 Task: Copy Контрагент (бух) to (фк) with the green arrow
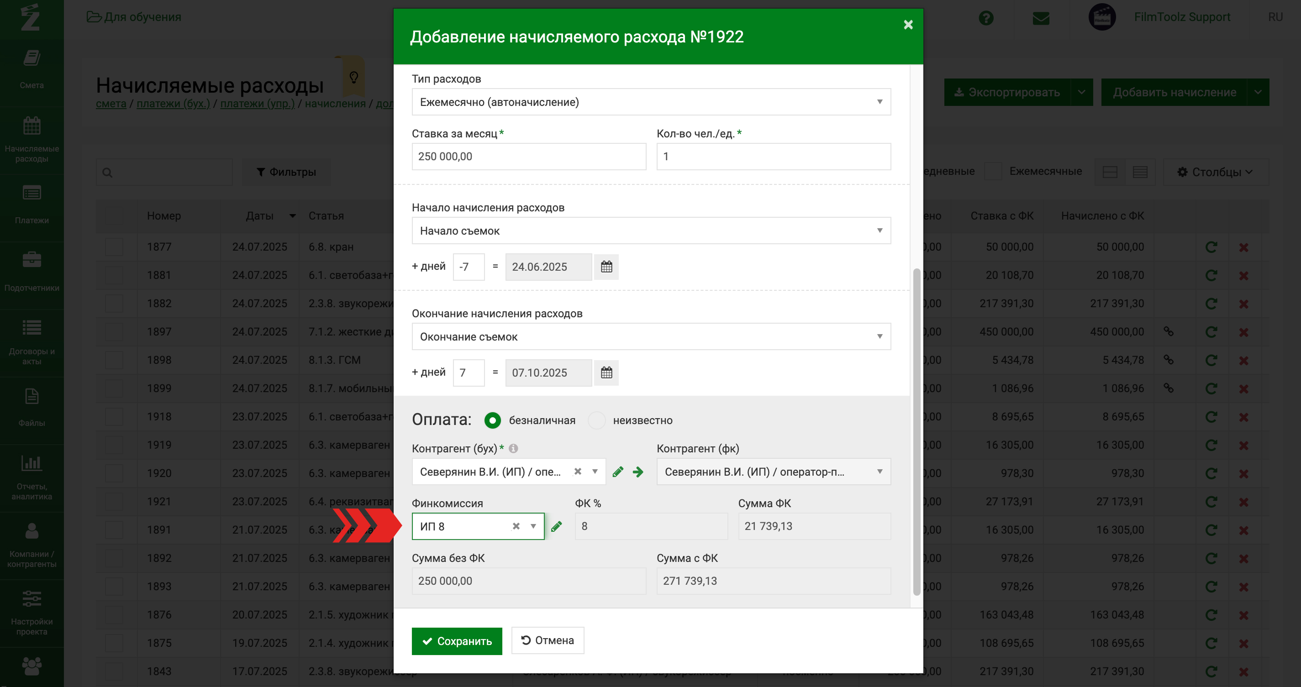click(638, 472)
